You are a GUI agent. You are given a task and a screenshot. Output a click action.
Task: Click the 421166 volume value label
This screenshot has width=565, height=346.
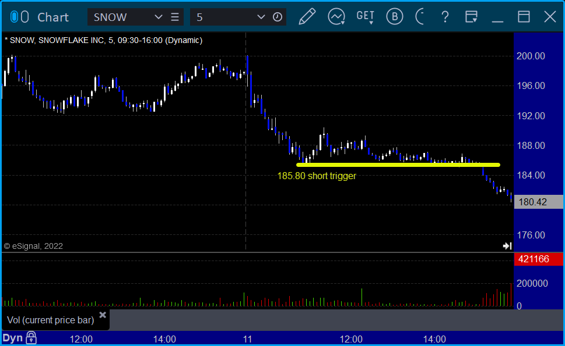538,259
